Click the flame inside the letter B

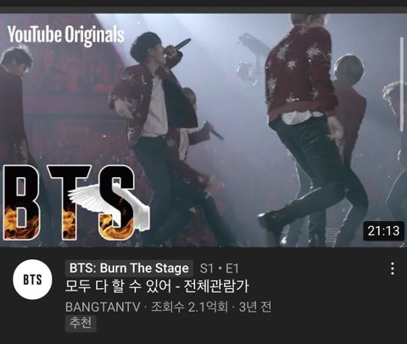(21, 223)
